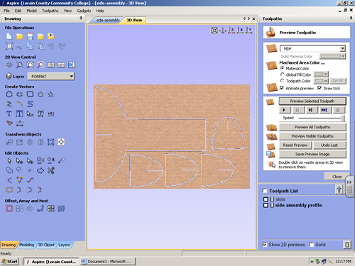Click the Trim vectors scissors icon

tap(51, 170)
